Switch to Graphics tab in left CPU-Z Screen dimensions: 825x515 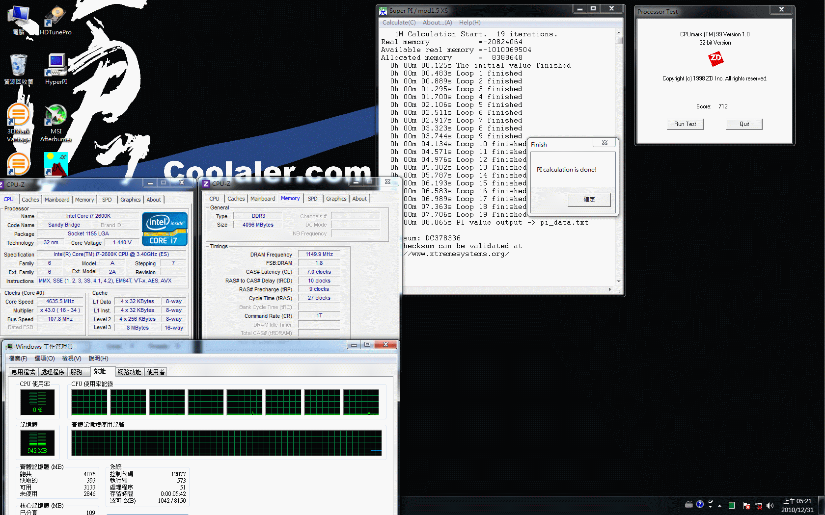pyautogui.click(x=131, y=200)
